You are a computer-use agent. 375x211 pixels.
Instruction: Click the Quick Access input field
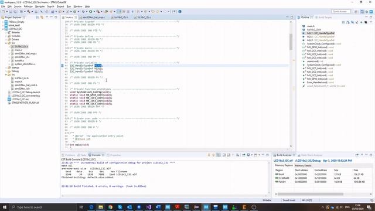341,12
